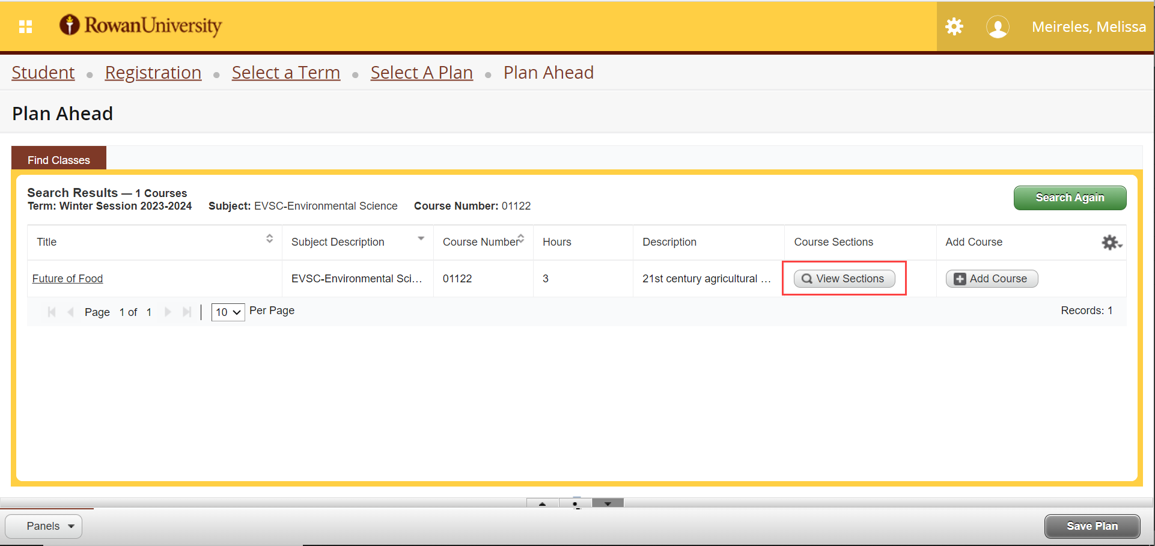Open the settings gear in the header

[954, 26]
